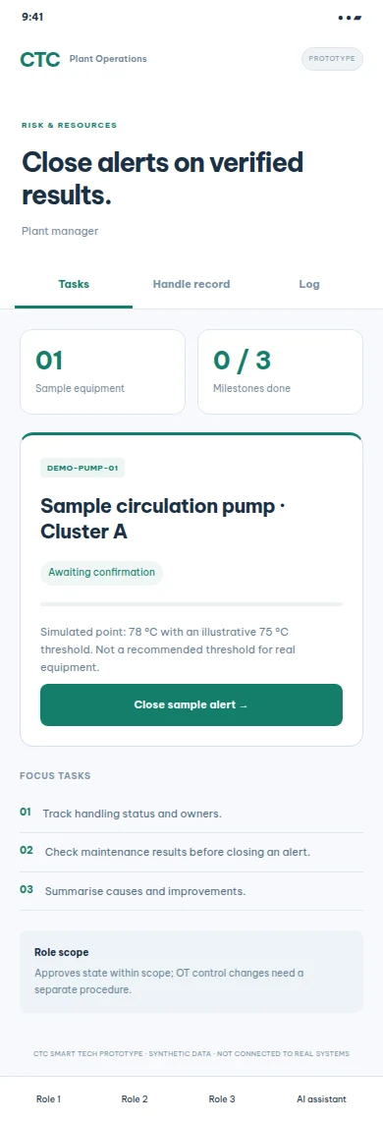Click the pump milestone progress bar
This screenshot has width=383, height=1123.
(x=191, y=604)
